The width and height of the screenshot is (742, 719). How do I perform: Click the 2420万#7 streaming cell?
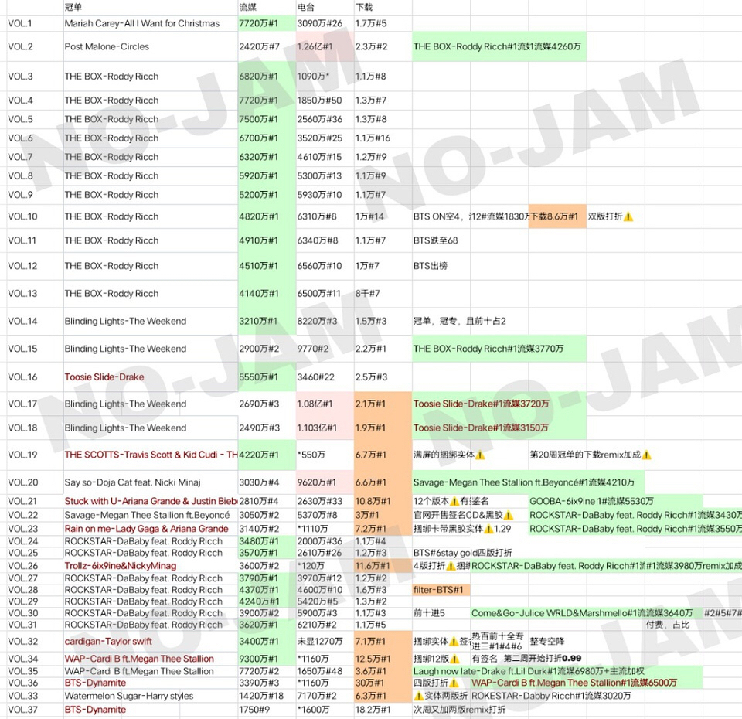[x=267, y=46]
